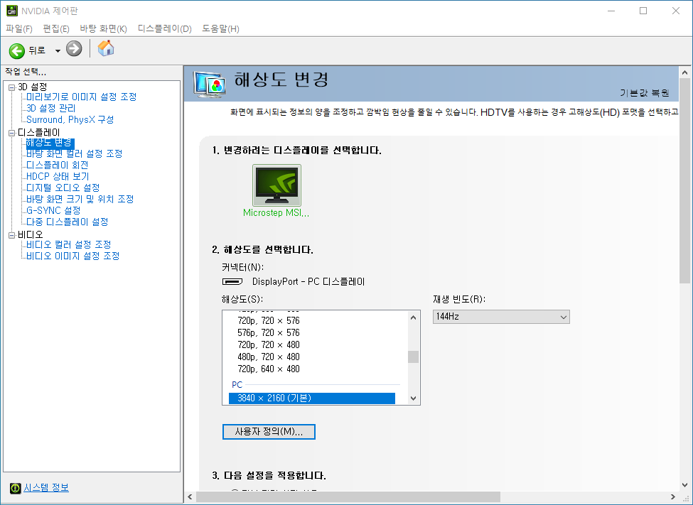Screen dimensions: 693x505
Task: Click 기본값 복원 to restore defaults
Action: pyautogui.click(x=644, y=93)
